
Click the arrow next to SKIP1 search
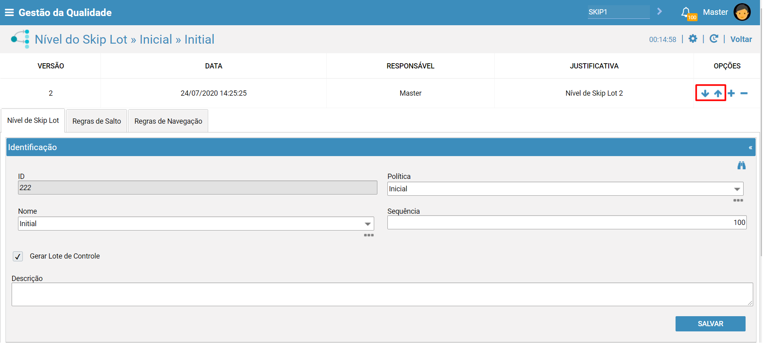[x=660, y=12]
